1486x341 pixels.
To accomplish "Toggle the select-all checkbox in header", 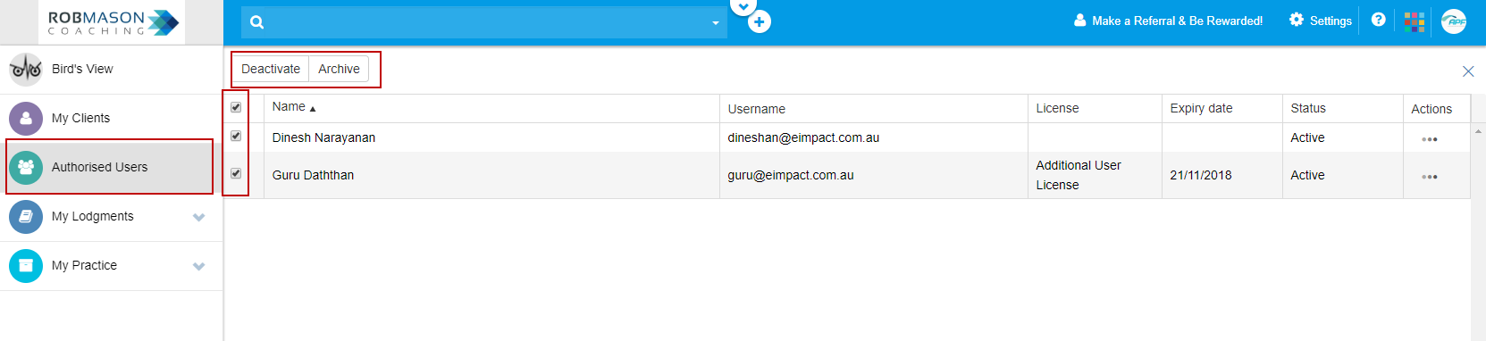I will tap(236, 107).
